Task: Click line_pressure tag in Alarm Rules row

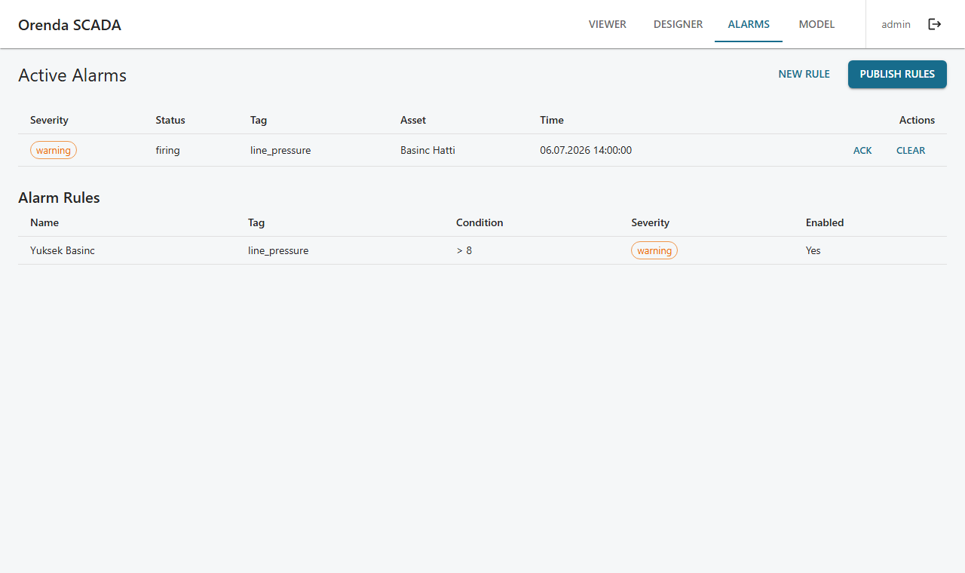Action: pyautogui.click(x=278, y=250)
